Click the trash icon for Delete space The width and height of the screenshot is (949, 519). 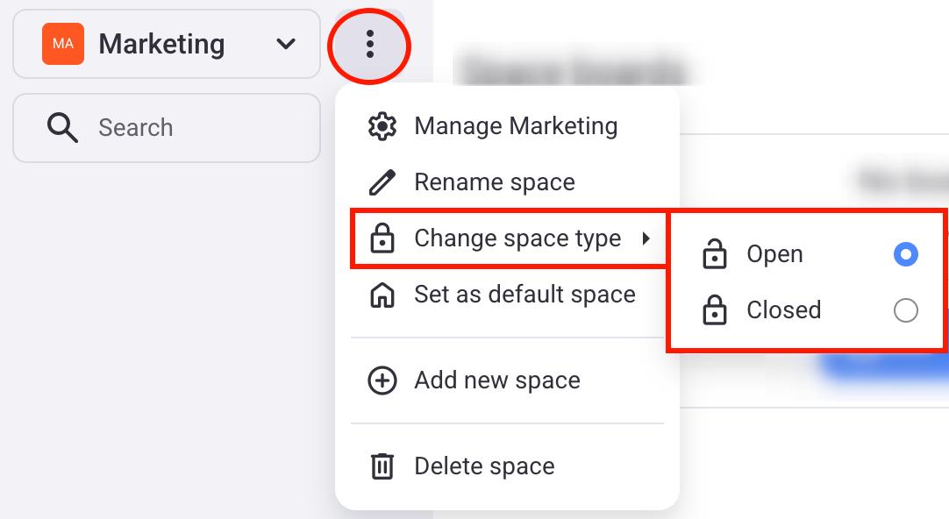(382, 466)
